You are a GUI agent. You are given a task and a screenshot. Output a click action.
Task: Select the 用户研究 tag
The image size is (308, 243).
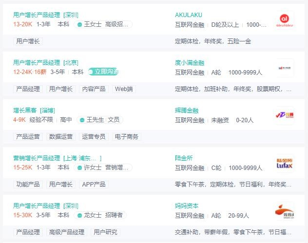point(105,232)
